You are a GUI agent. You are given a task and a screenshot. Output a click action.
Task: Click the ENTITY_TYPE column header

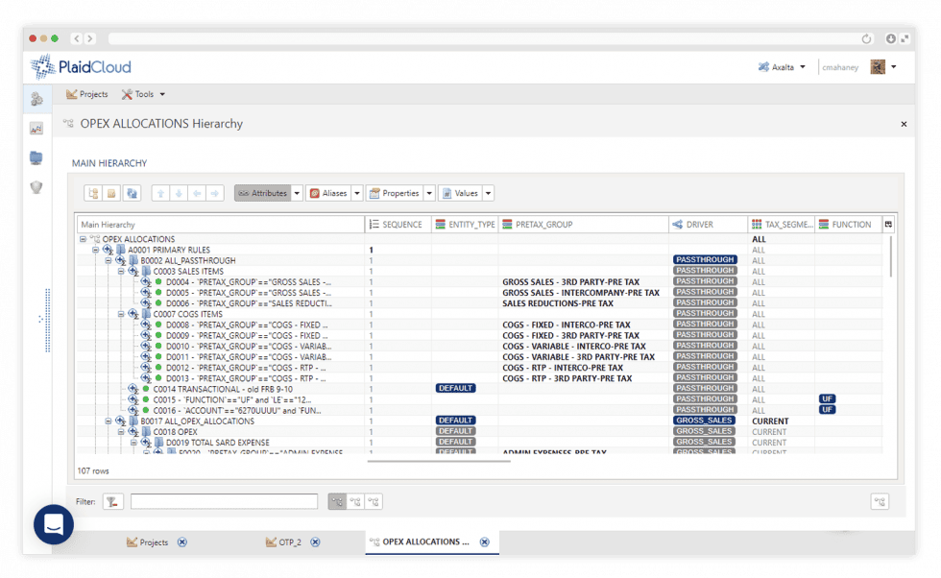point(465,225)
